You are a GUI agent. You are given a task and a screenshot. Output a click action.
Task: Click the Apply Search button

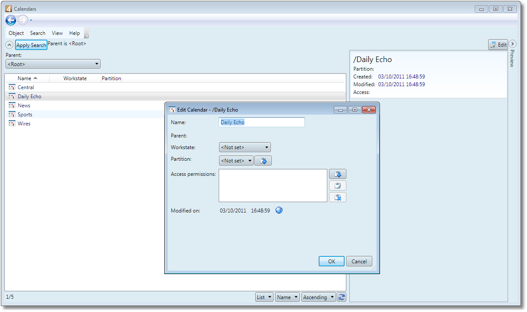pos(31,45)
